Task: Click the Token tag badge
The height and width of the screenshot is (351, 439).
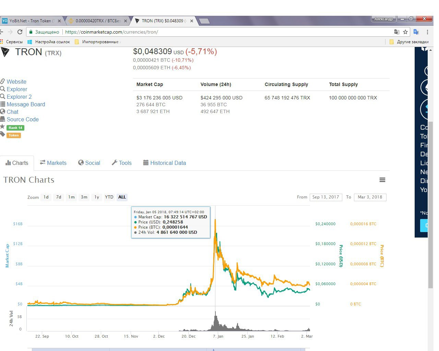Action: [x=14, y=135]
